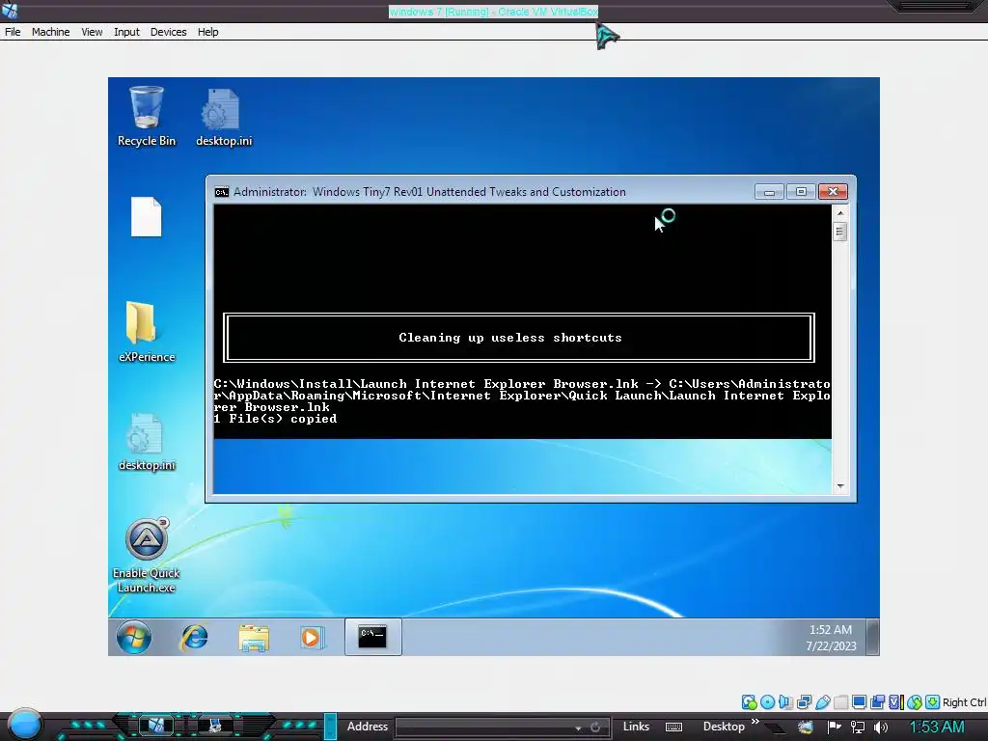Image resolution: width=988 pixels, height=741 pixels.
Task: Select the desktop.ini file beside Recycle Bin
Action: coord(224,118)
